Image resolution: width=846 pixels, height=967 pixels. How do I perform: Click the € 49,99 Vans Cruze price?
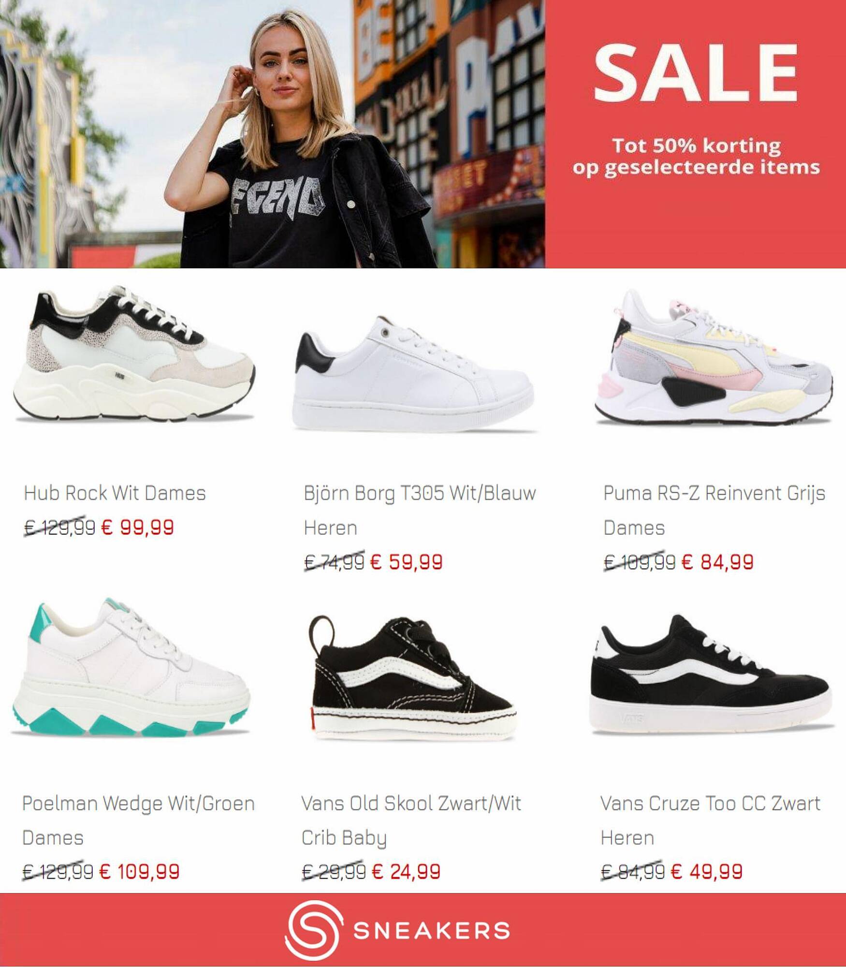tap(707, 871)
